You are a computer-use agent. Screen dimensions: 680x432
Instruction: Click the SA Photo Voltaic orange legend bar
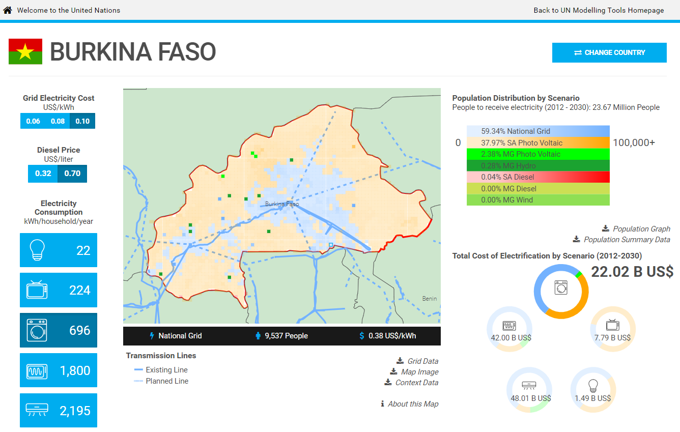(x=538, y=143)
